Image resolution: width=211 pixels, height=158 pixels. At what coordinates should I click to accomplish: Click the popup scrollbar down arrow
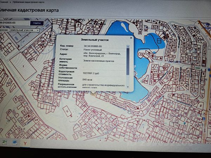point(128,87)
